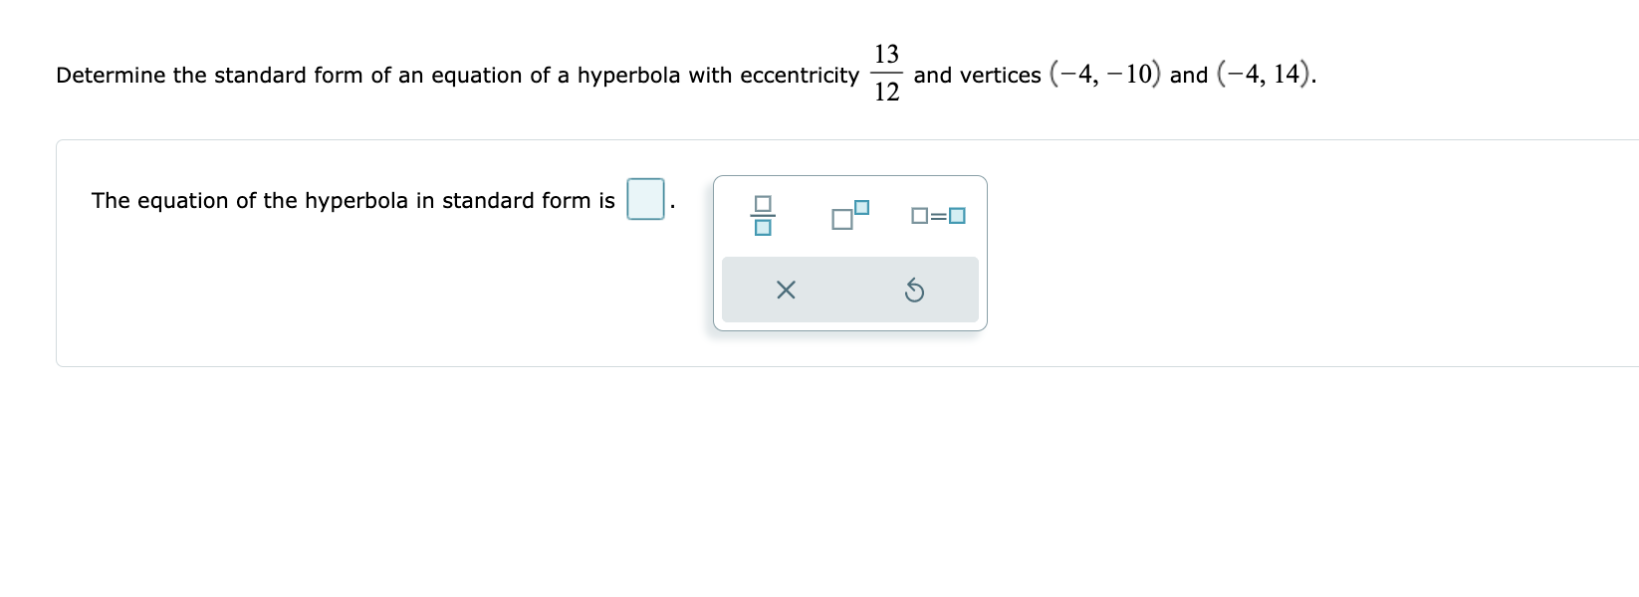Activate the delete (X) control
This screenshot has height=597, width=1639.
coord(785,290)
